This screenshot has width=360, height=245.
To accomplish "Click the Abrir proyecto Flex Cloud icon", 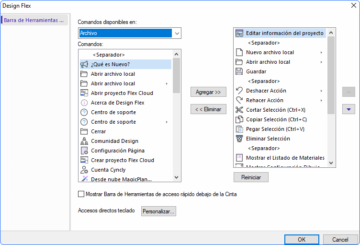I will [84, 93].
